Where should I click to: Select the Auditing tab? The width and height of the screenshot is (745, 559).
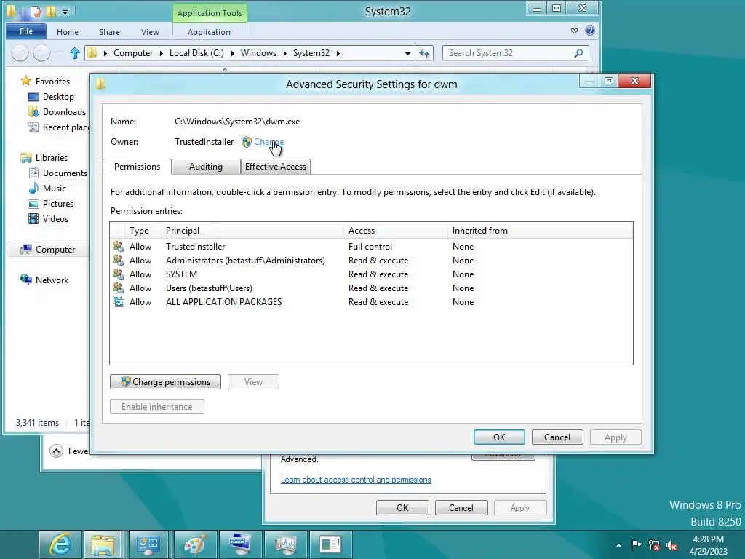click(206, 167)
